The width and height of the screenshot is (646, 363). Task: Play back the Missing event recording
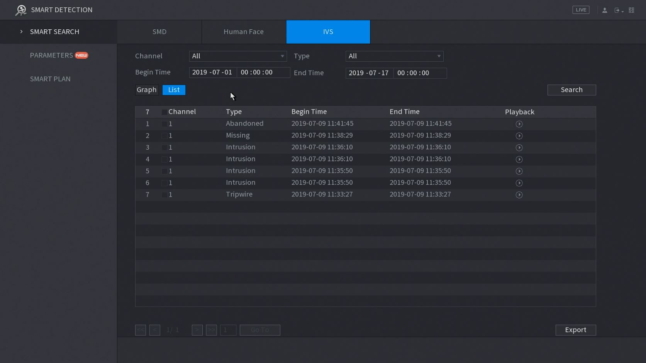[519, 136]
